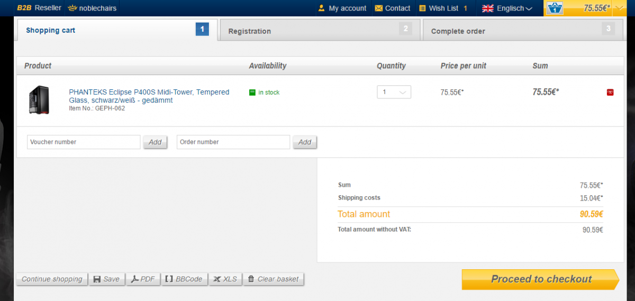635x301 pixels.
Task: Select the Shopping cart step tab
Action: (x=117, y=30)
